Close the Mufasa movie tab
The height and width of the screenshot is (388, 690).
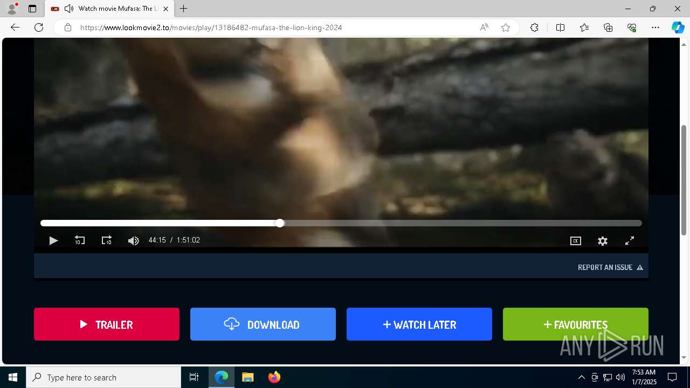coord(165,9)
